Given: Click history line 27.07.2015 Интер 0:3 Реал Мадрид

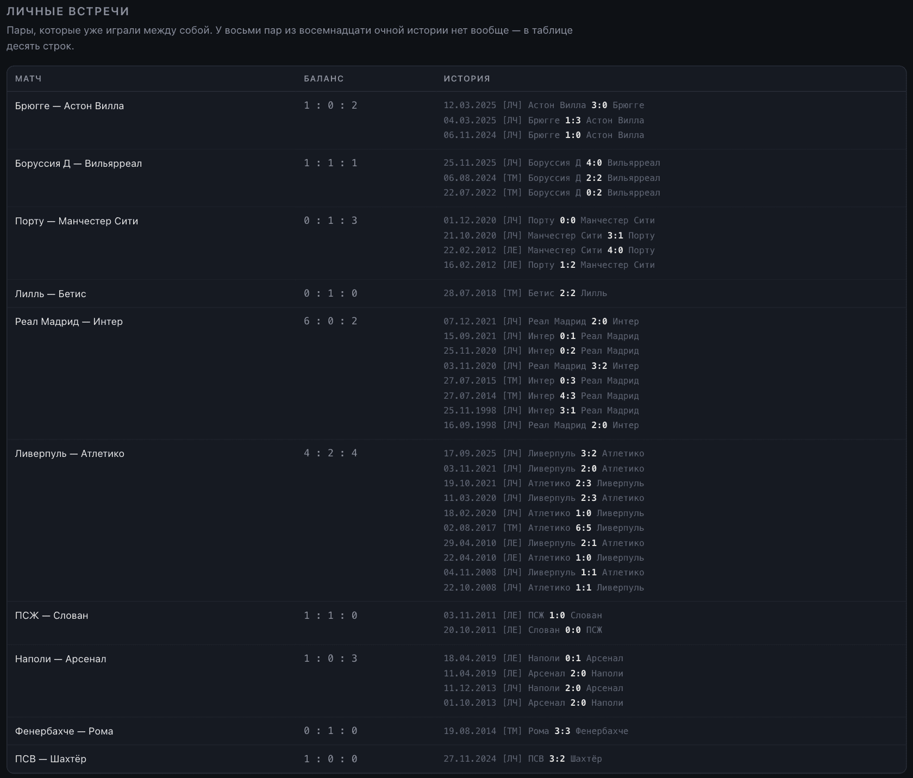Looking at the screenshot, I should pyautogui.click(x=541, y=381).
